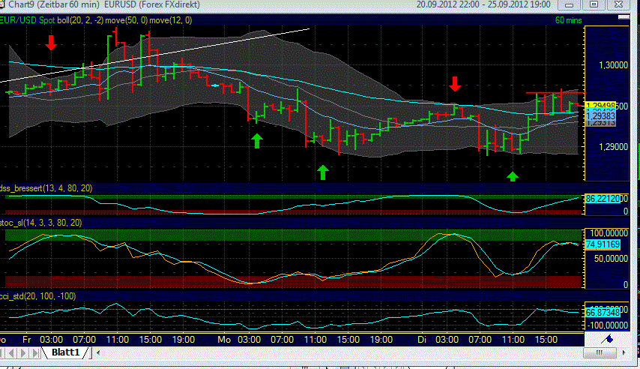Click the 1,30000 price axis label
640x369 pixels.
pyautogui.click(x=613, y=65)
